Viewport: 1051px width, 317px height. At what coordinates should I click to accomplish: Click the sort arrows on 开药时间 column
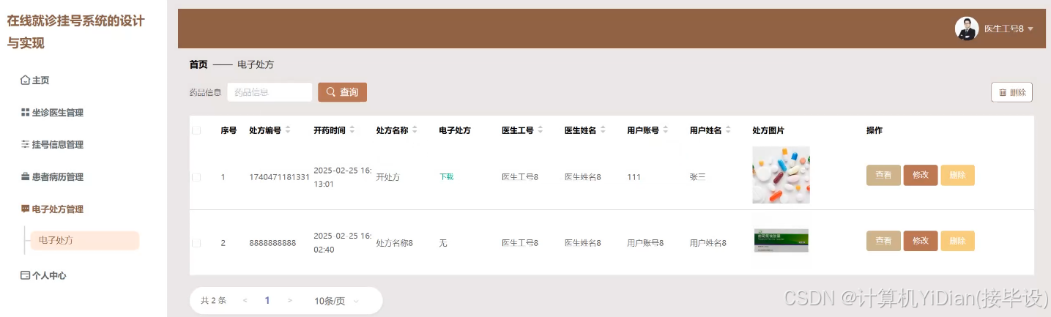pos(352,130)
